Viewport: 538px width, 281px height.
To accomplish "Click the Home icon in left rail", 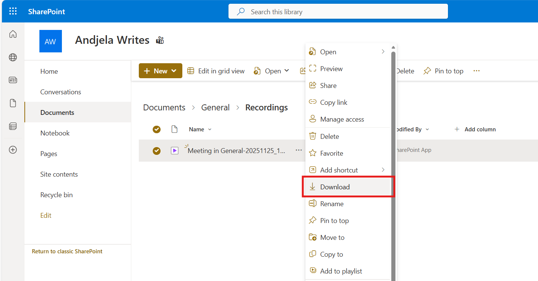I will point(13,34).
